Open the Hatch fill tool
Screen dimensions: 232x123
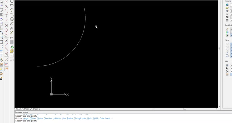pos(12,42)
